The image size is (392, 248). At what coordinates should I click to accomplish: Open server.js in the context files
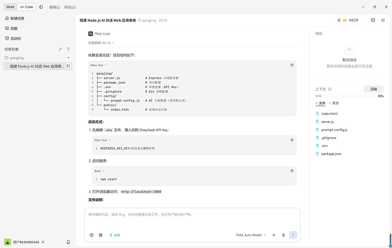click(x=327, y=122)
